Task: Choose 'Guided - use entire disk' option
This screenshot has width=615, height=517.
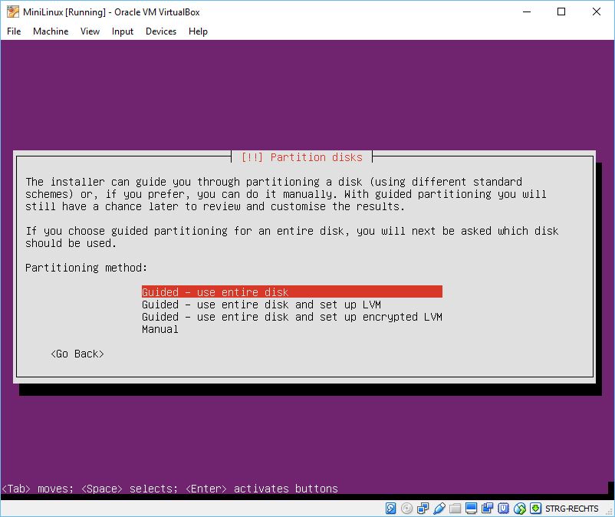Action: [215, 292]
